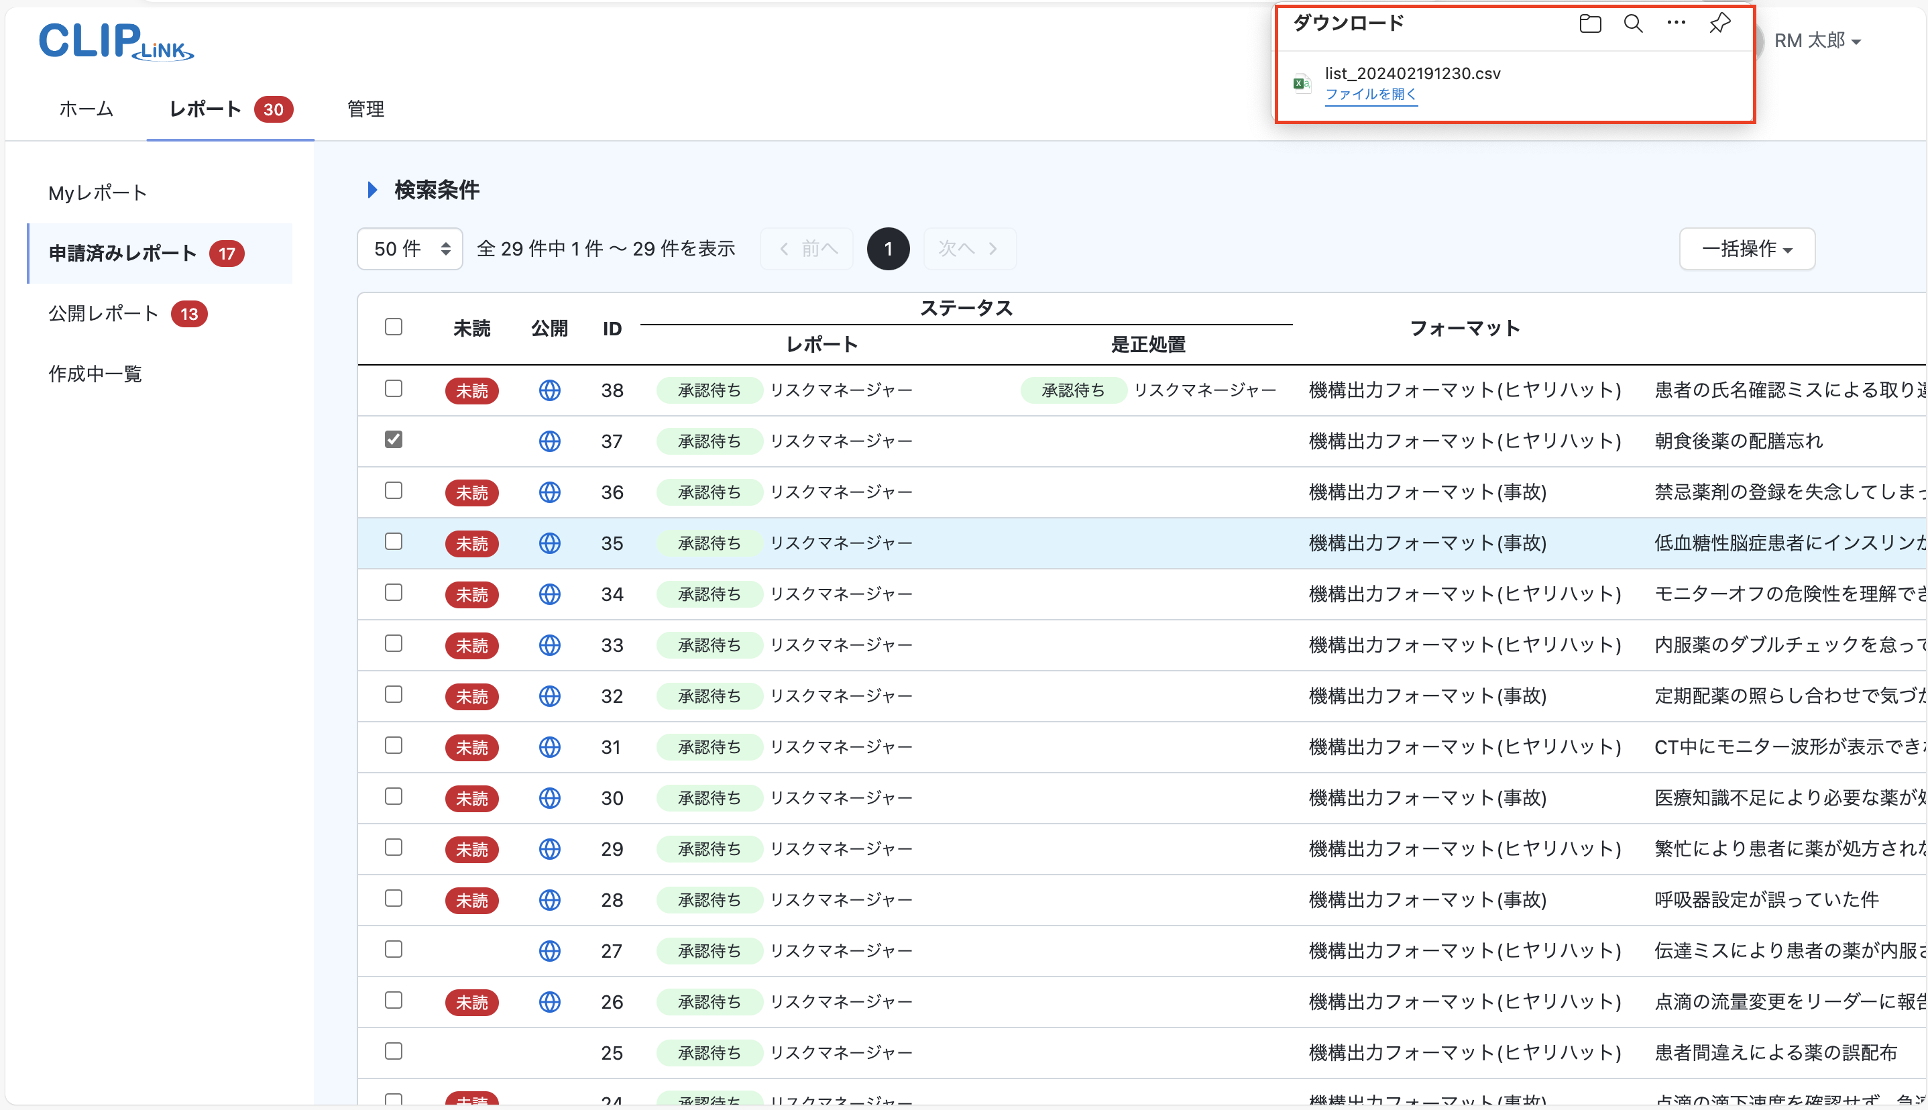Pin the downloads popup
Screen dimensions: 1928x1110
point(1719,23)
